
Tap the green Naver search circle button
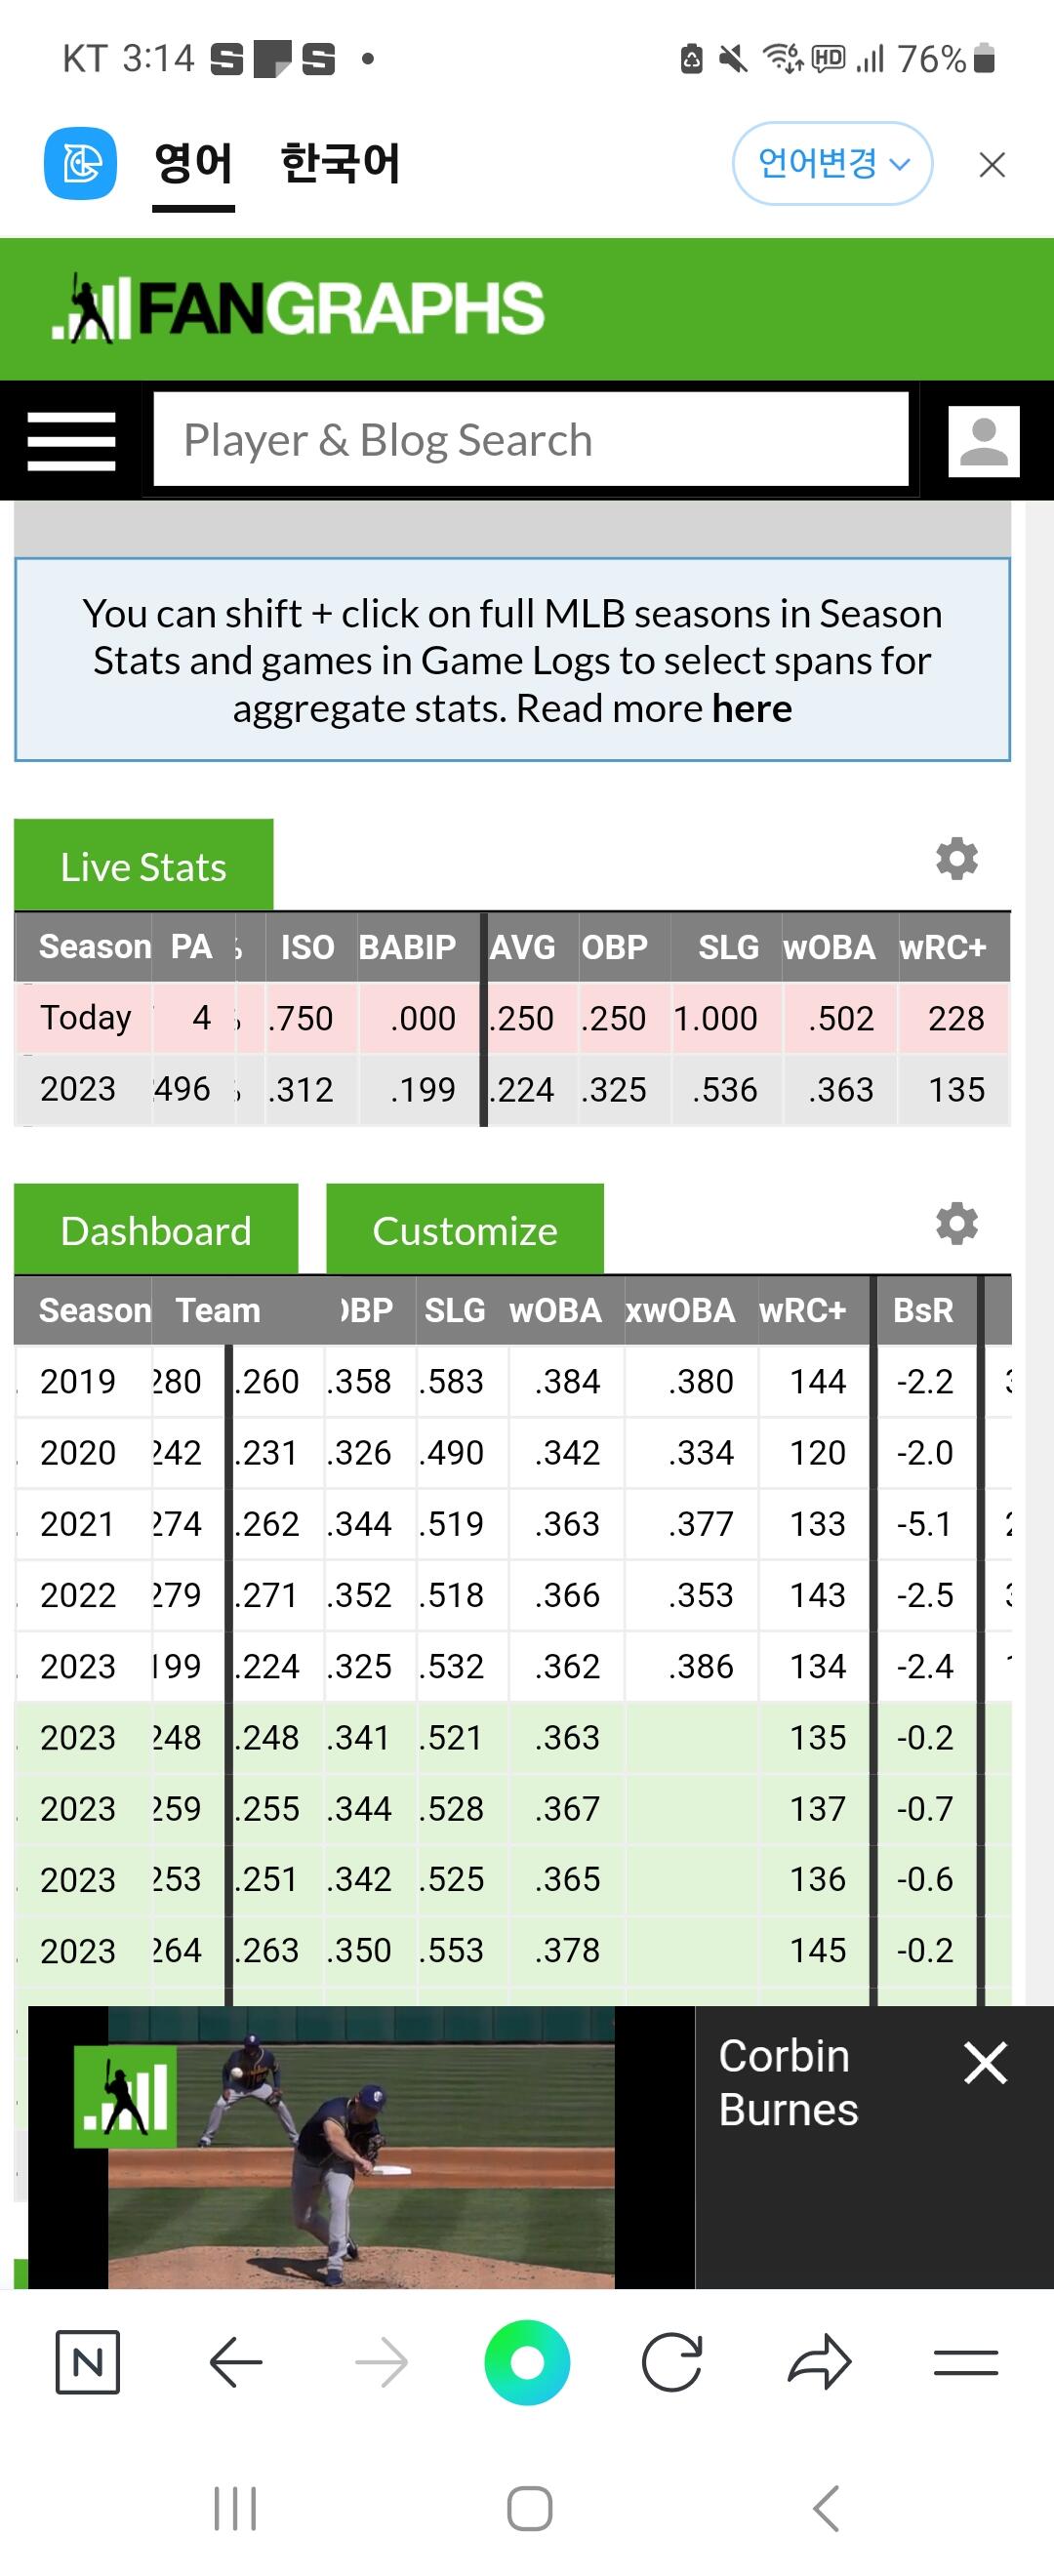(x=527, y=2362)
